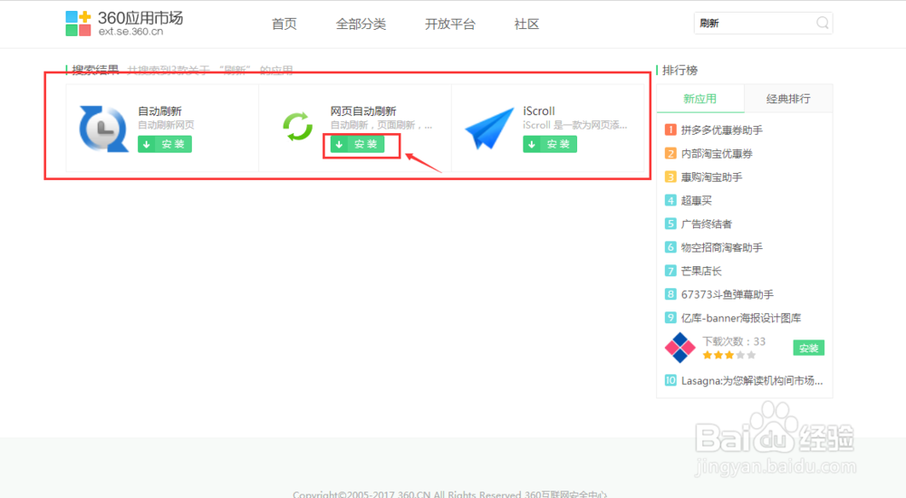Screen dimensions: 906x498
Task: Open rank 8 67373斗鱼弹幕助手
Action: (727, 294)
